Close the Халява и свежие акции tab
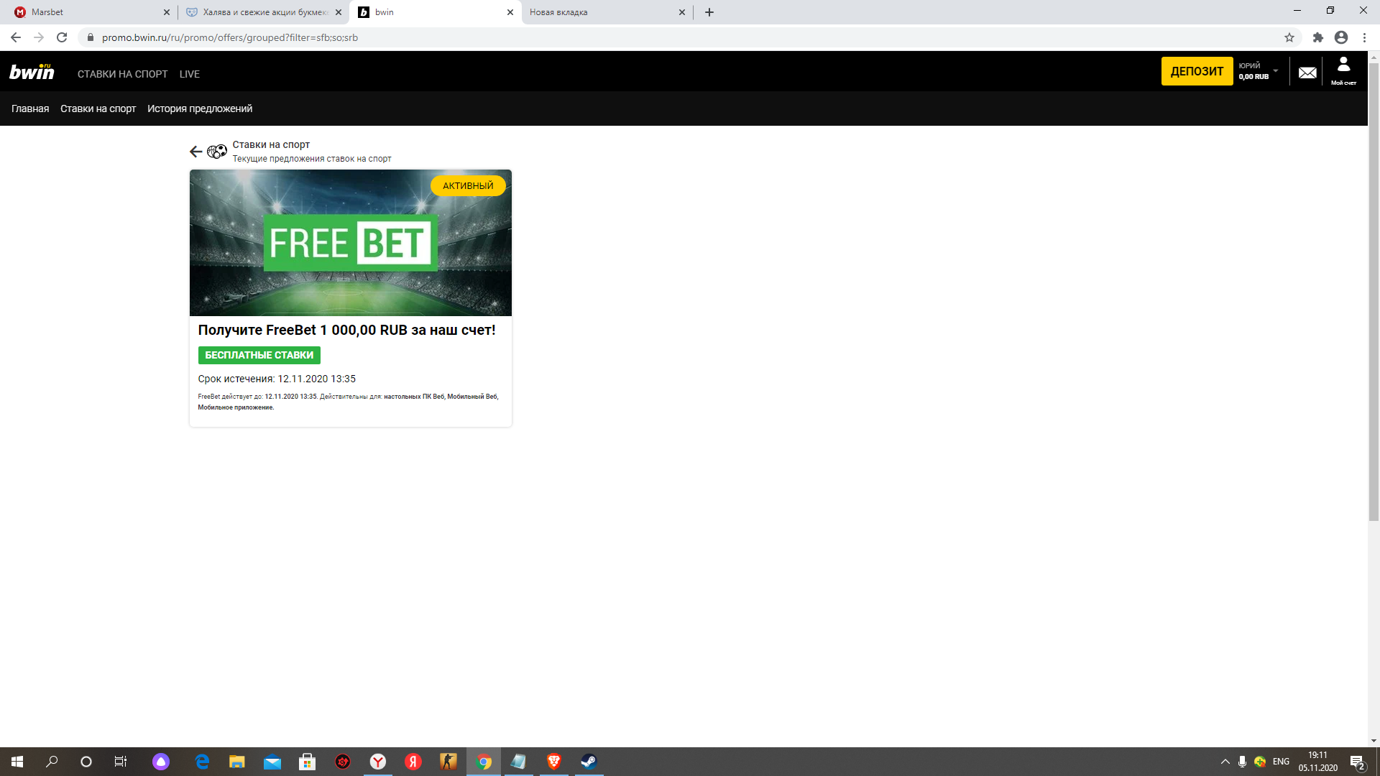1380x776 pixels. point(339,12)
